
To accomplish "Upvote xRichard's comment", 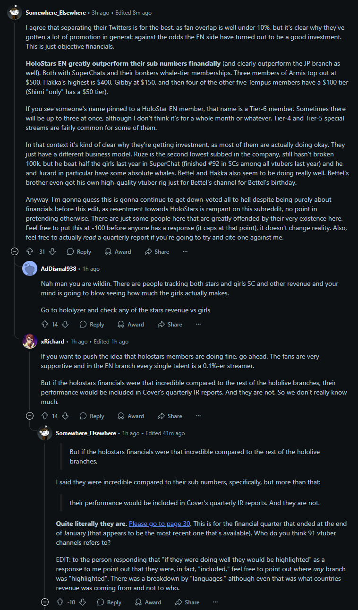I will point(45,416).
